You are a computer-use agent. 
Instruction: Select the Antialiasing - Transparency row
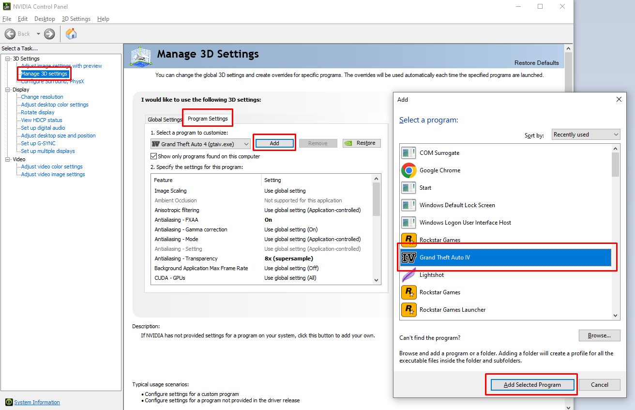tap(262, 258)
